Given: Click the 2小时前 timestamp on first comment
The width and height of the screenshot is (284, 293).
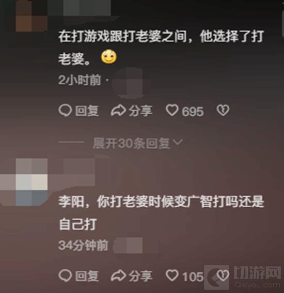Looking at the screenshot, I should pyautogui.click(x=80, y=80).
